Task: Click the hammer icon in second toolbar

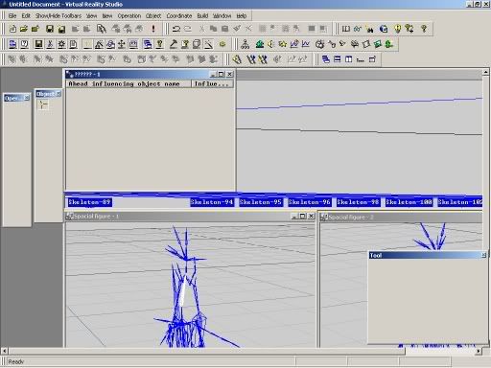Action: click(173, 44)
